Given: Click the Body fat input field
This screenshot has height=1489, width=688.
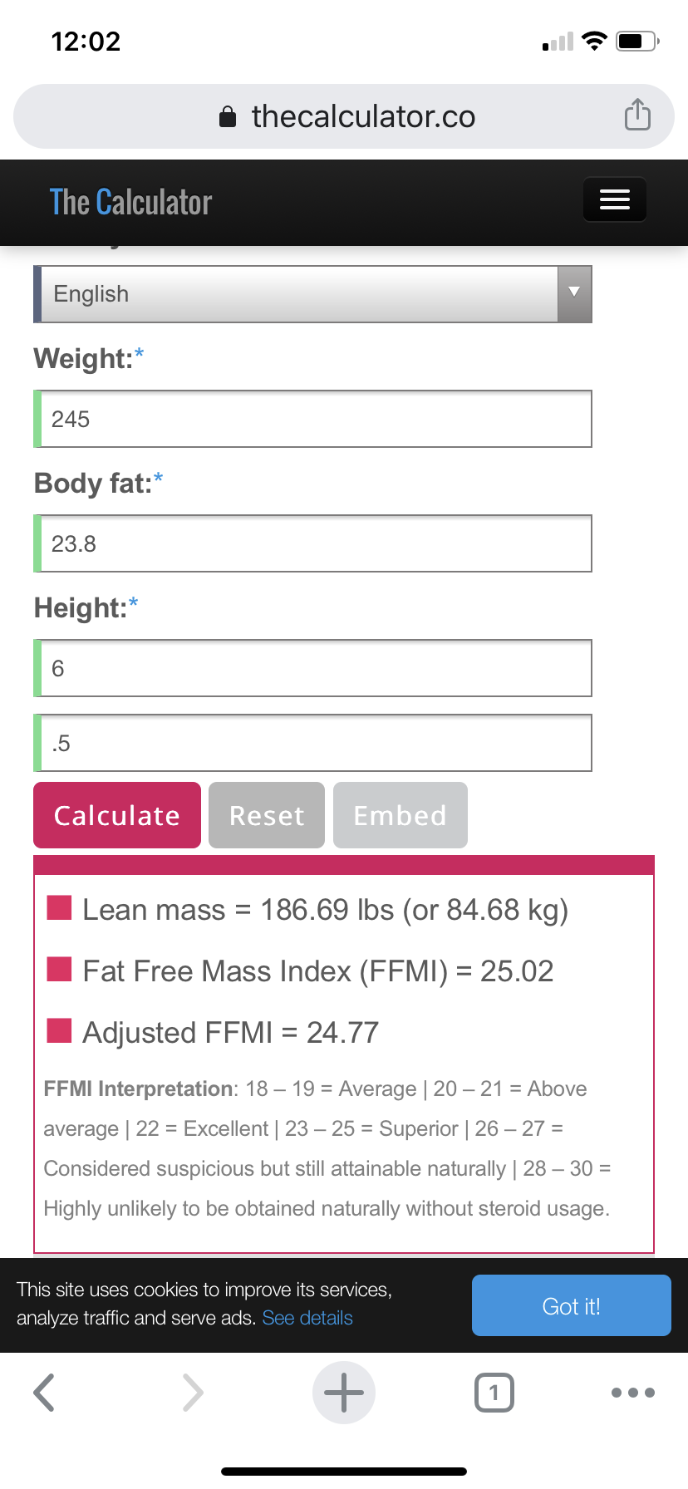Looking at the screenshot, I should click(314, 543).
